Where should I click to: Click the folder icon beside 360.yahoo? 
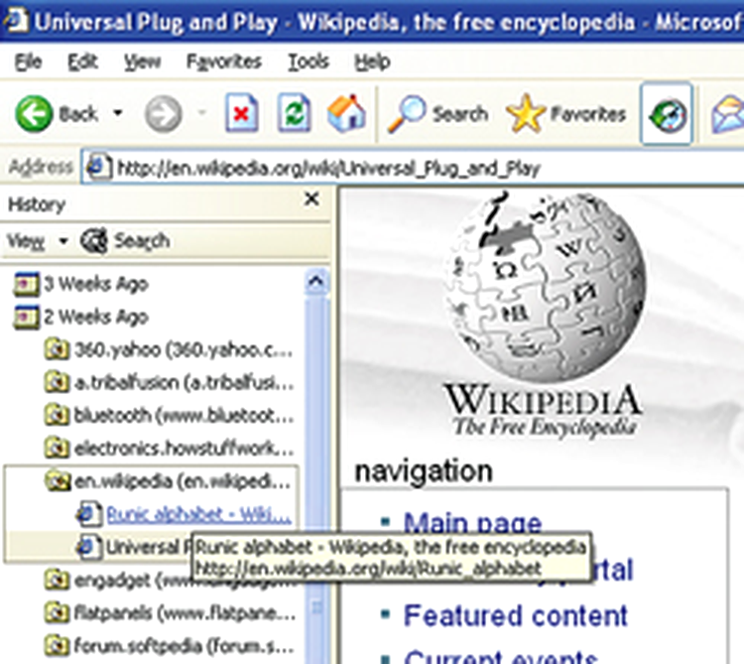57,349
